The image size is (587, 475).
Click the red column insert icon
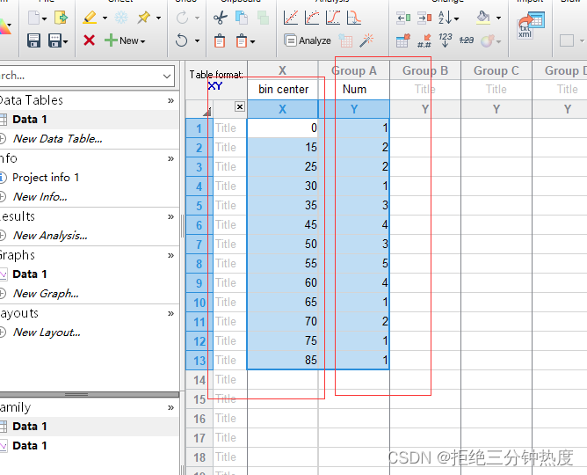click(x=424, y=18)
